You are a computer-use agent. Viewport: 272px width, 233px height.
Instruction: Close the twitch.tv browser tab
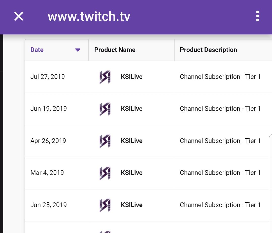[x=19, y=16]
